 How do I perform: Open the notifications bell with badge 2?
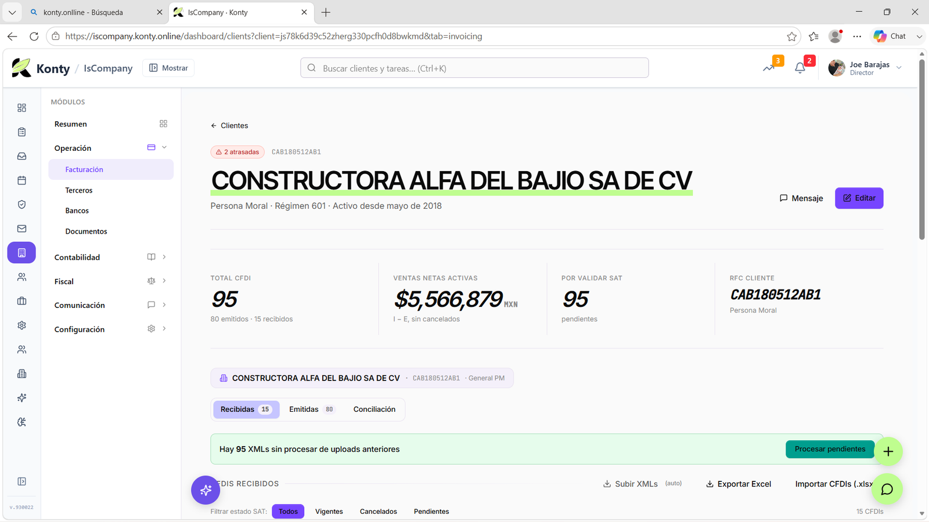pos(801,67)
